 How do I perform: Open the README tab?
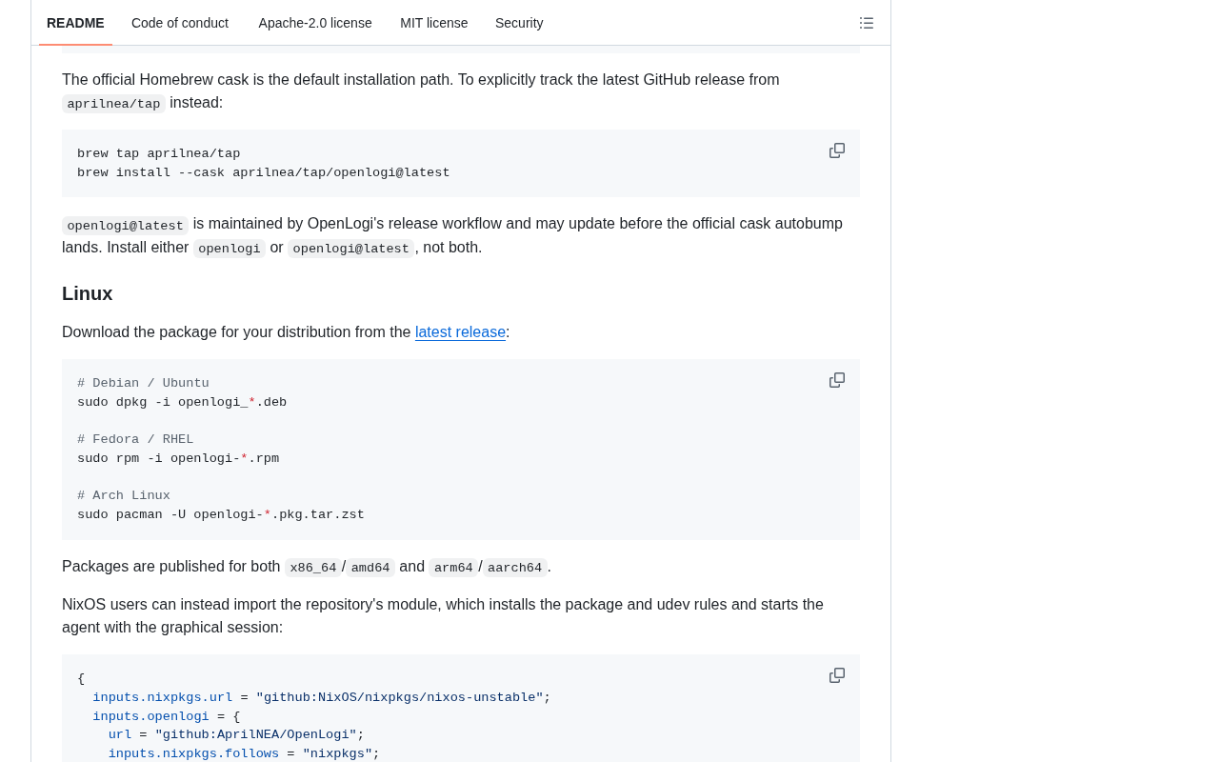coord(75,23)
